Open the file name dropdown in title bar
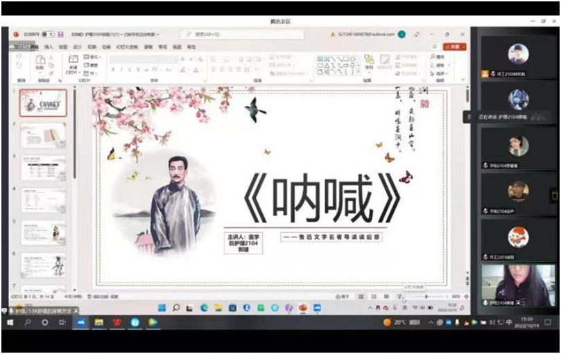 [x=157, y=34]
